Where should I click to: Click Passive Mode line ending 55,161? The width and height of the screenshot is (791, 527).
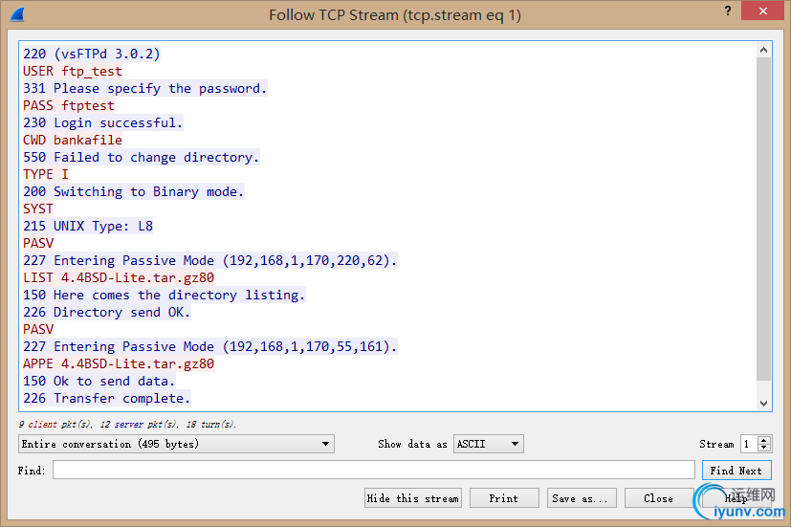coord(209,346)
